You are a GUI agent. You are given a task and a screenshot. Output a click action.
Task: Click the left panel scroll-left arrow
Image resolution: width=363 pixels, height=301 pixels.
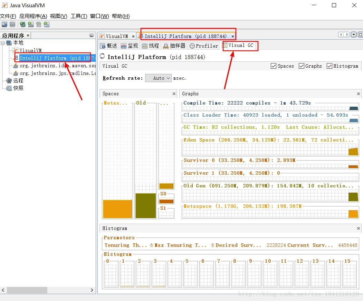[3, 290]
